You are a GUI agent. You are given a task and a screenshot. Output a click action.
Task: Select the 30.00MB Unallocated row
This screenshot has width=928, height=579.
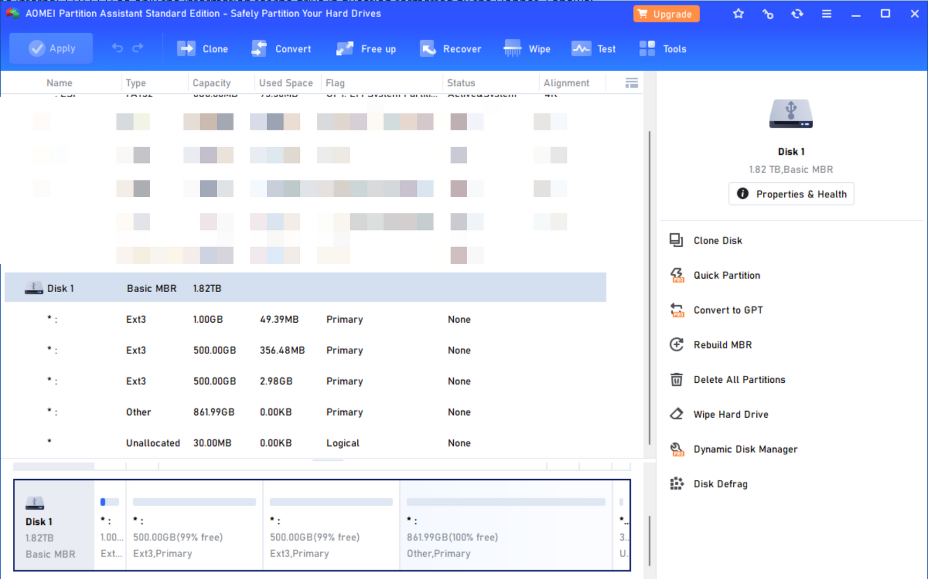coord(305,443)
